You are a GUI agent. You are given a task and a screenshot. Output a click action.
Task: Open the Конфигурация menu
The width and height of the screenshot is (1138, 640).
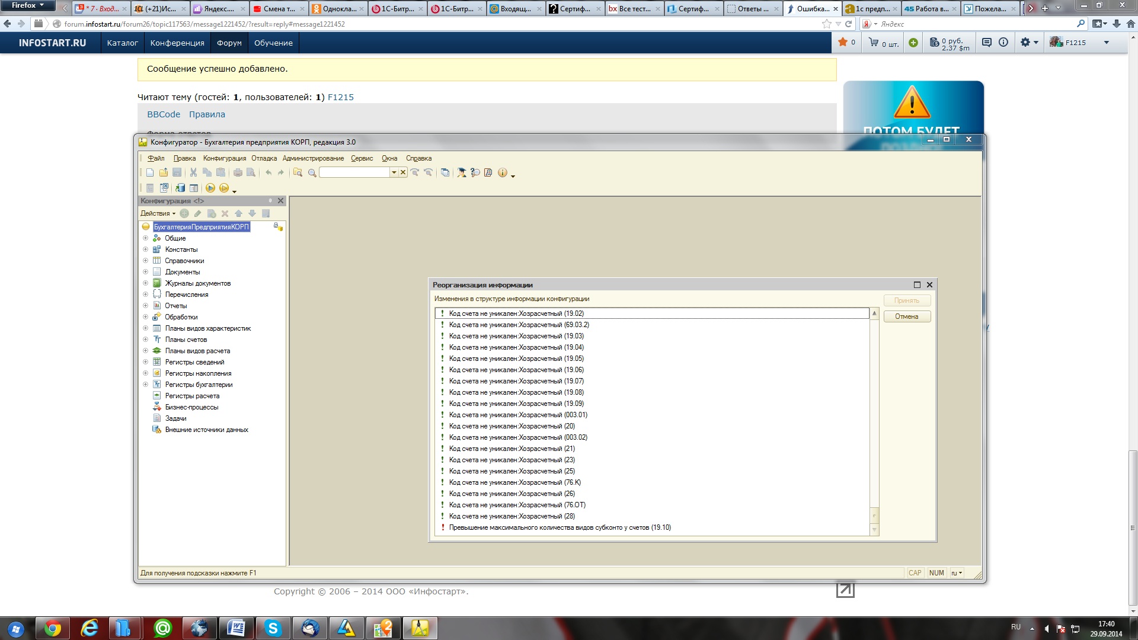click(224, 158)
